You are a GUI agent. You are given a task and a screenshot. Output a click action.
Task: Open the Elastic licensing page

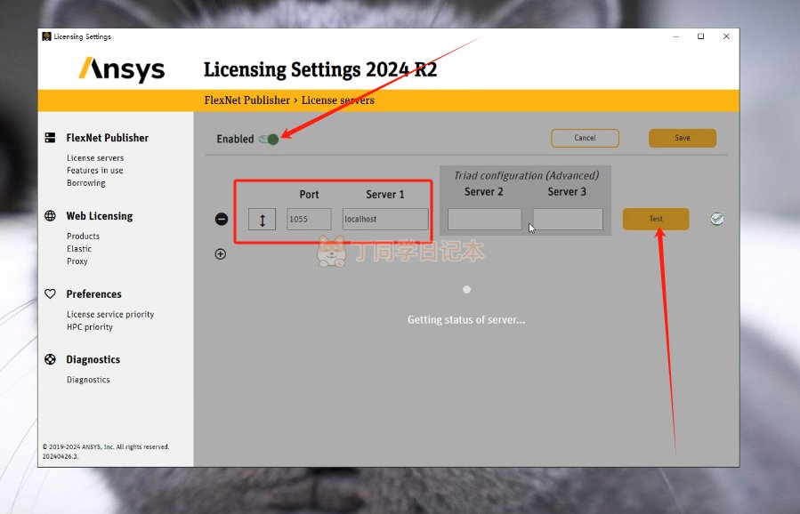(x=79, y=249)
